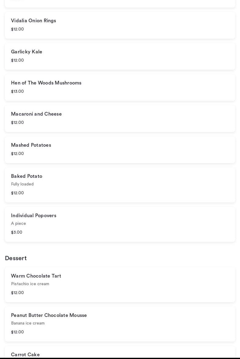Select the Warm Chocolate Tart dessert
This screenshot has height=359, width=240.
click(x=36, y=276)
